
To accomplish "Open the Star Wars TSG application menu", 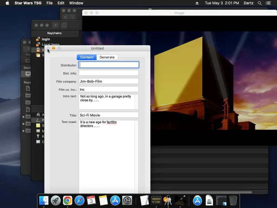I will point(28,3).
